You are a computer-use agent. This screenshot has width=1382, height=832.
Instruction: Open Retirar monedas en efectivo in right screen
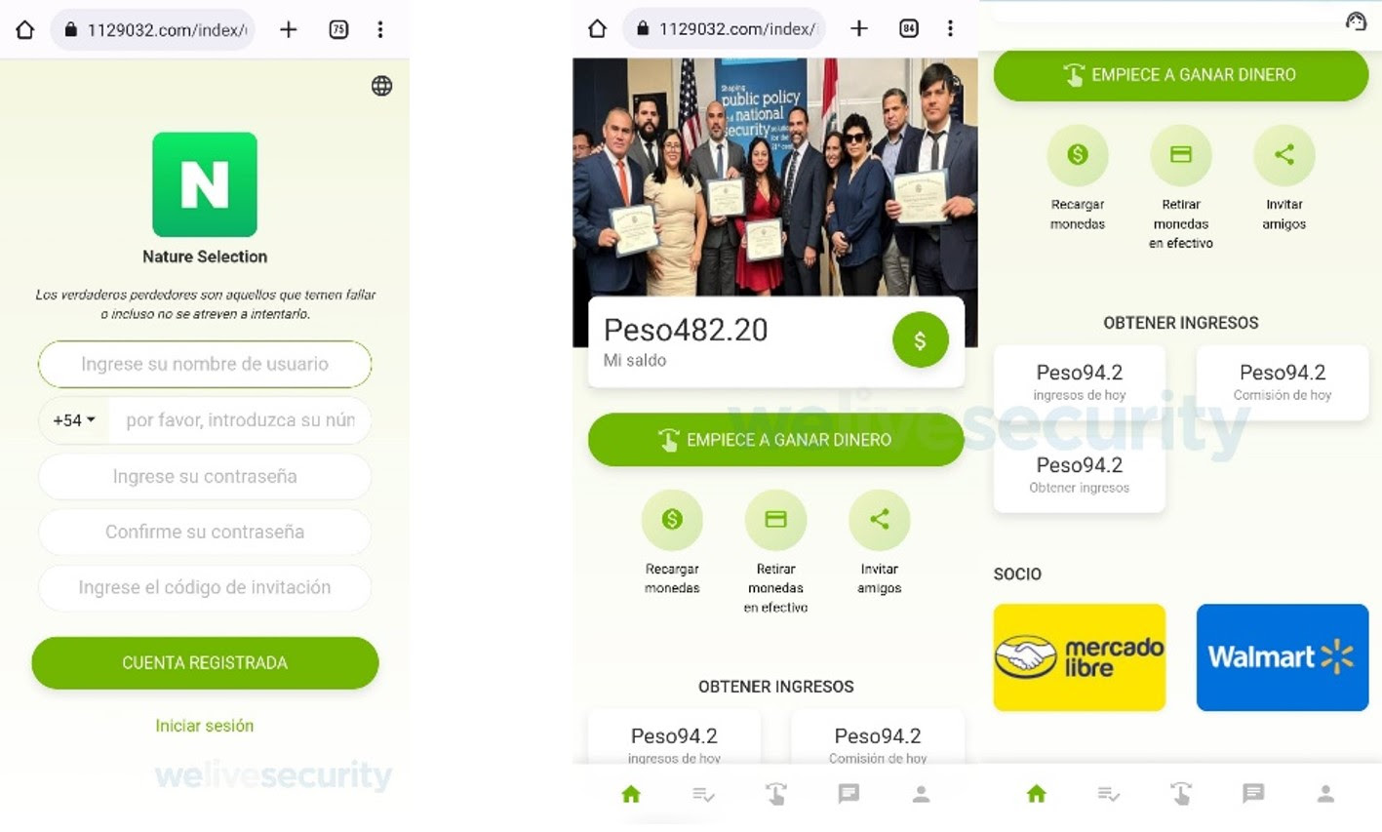1180,155
